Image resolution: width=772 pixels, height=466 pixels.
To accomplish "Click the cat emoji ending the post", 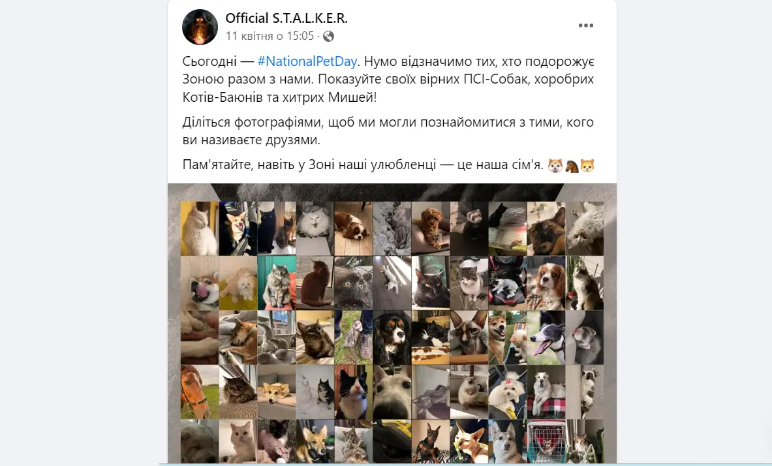I will pos(587,166).
